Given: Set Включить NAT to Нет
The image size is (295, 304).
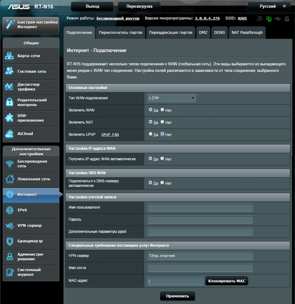Looking at the screenshot, I should (x=162, y=122).
